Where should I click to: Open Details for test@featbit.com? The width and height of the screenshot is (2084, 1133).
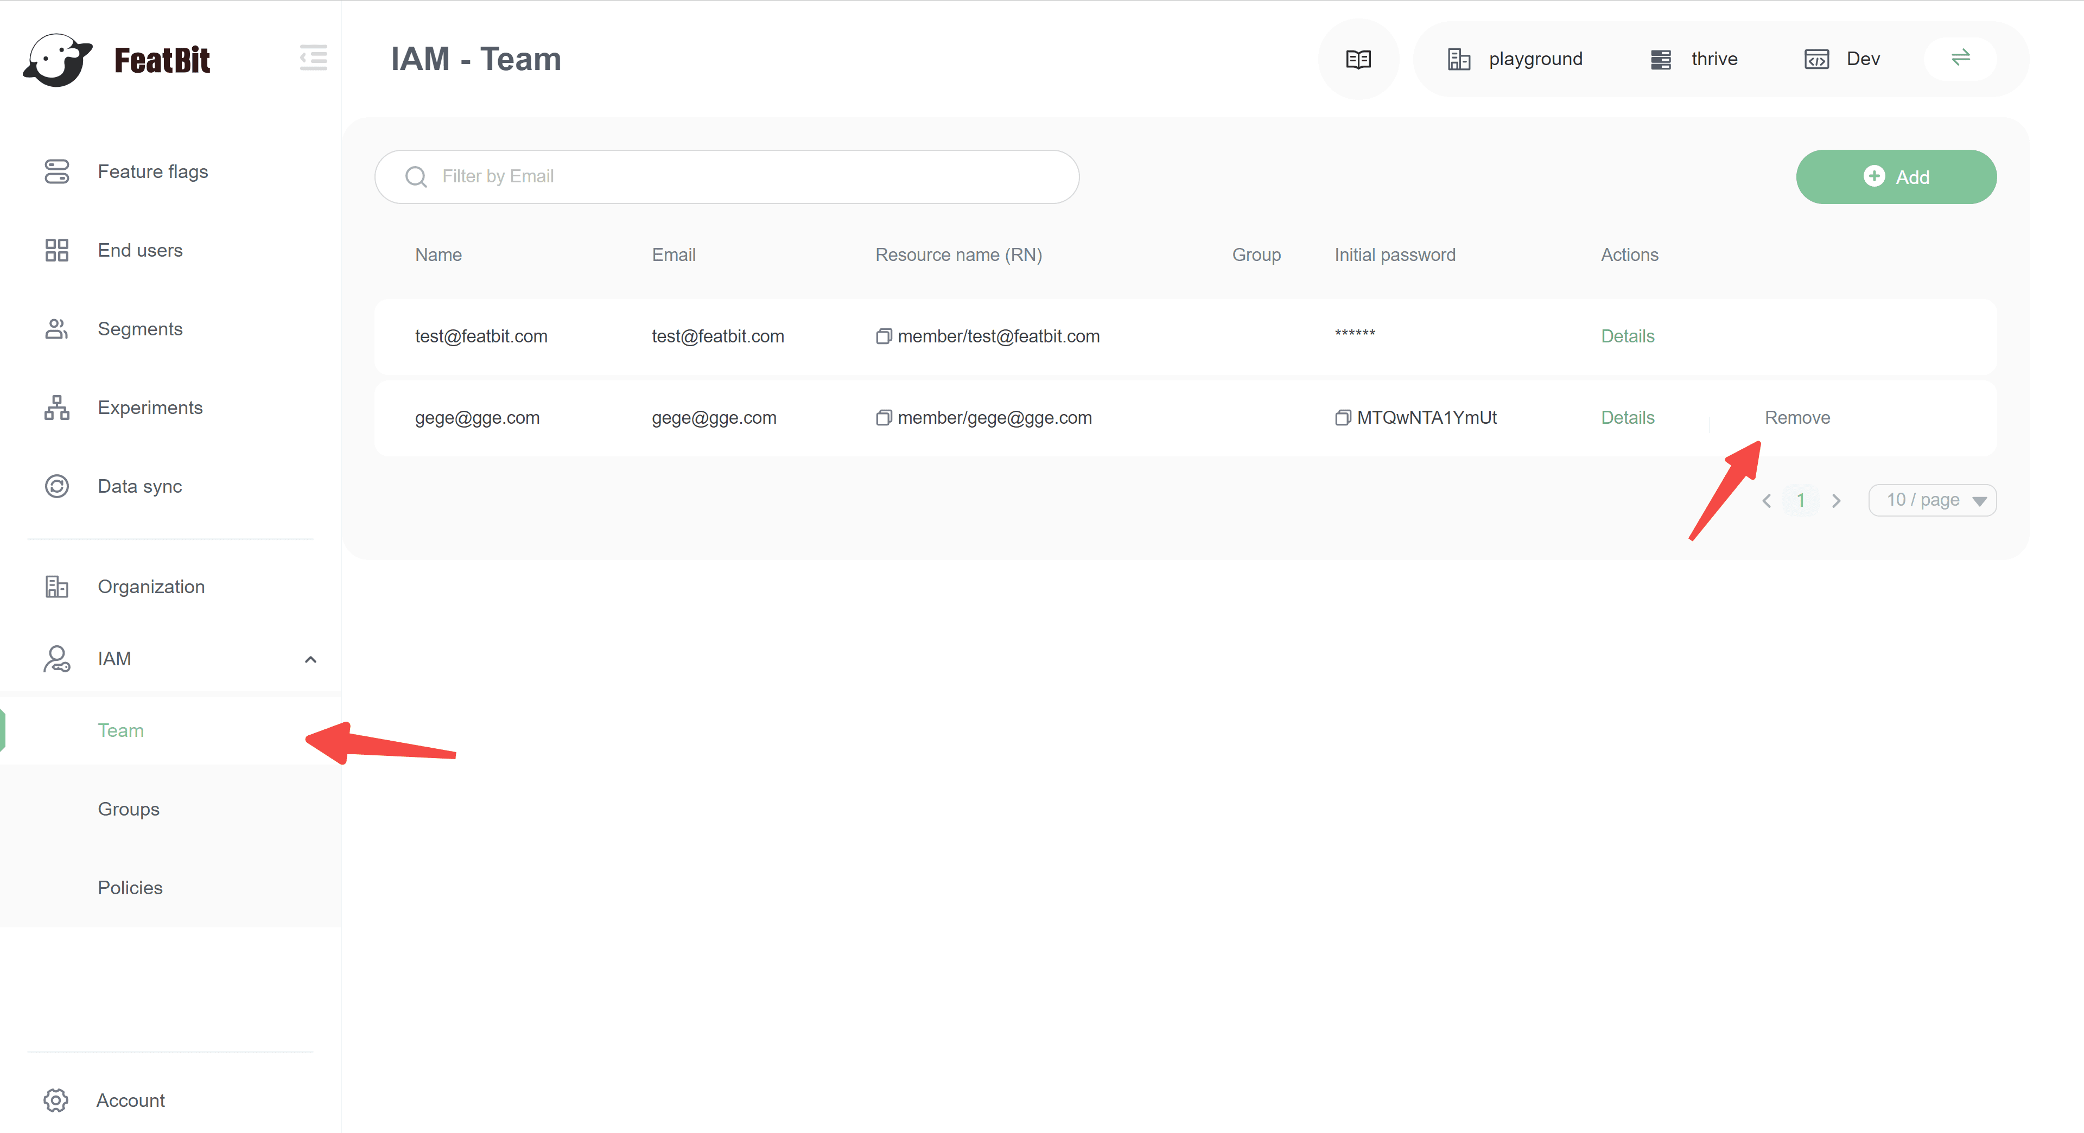pos(1627,336)
